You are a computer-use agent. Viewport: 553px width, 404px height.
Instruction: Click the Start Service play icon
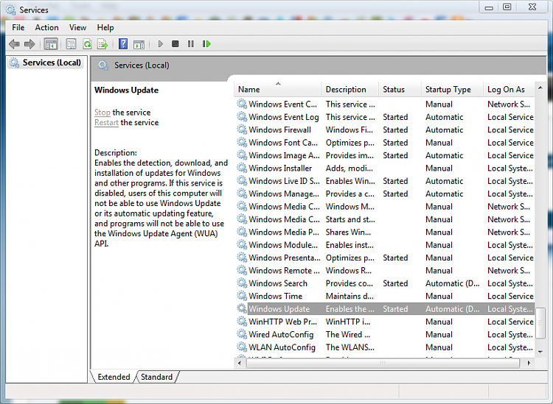tap(161, 44)
